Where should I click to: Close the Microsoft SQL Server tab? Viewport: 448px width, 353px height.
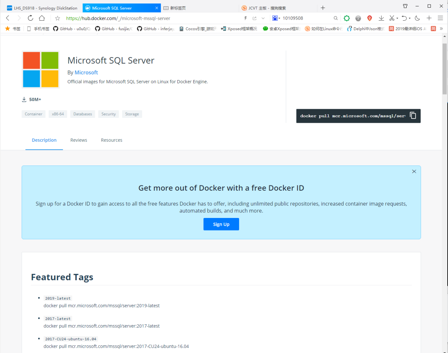coord(157,8)
